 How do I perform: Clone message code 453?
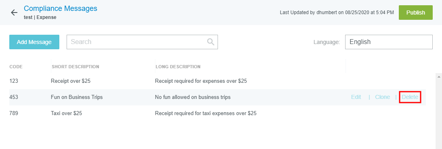click(x=383, y=97)
